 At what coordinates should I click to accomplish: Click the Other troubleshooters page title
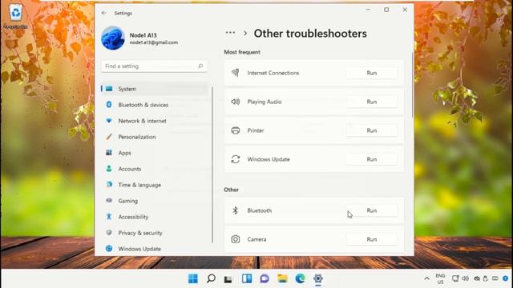pyautogui.click(x=310, y=34)
